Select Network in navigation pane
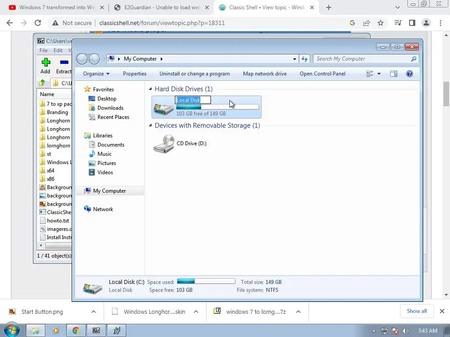Screen dimensions: 450x337 tap(103, 209)
